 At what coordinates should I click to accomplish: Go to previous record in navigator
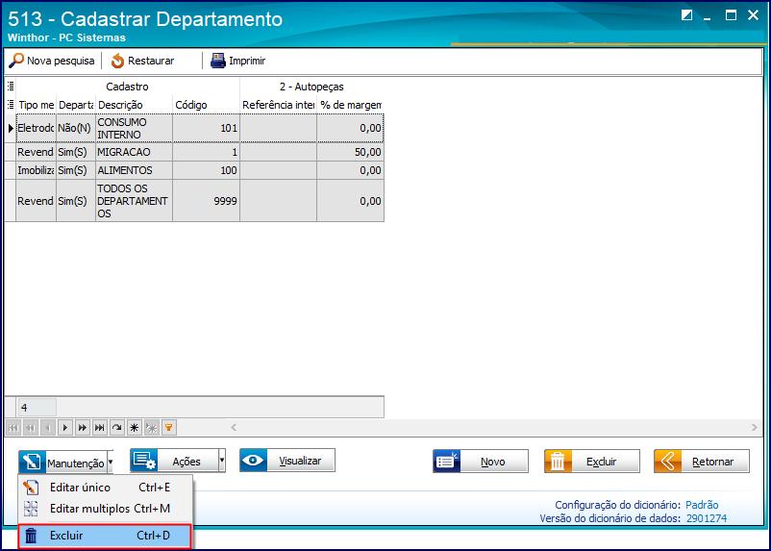coord(48,428)
